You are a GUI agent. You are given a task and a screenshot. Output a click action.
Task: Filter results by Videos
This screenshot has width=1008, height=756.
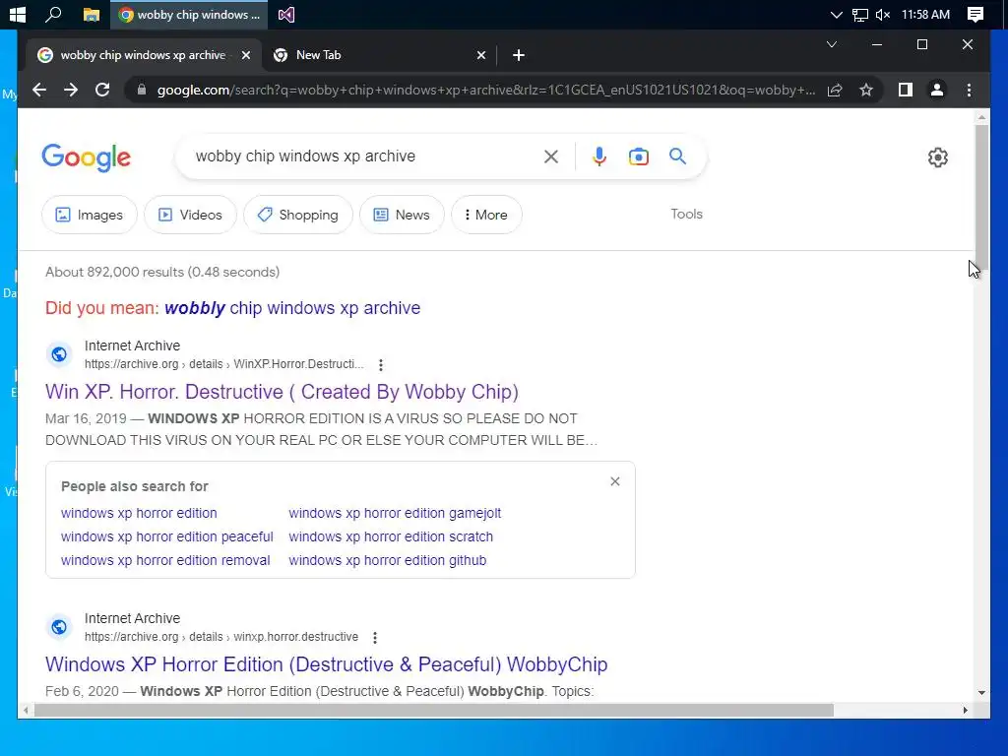(x=190, y=215)
